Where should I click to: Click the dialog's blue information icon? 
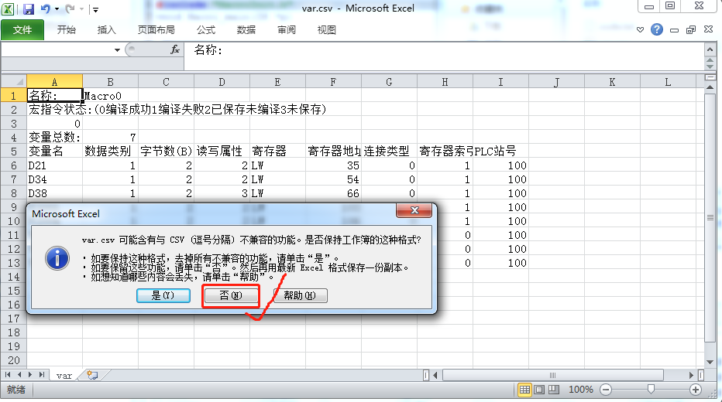click(x=57, y=258)
